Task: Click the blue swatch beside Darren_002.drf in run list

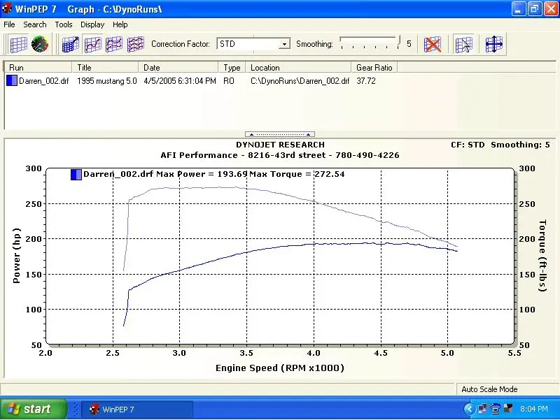Action: coord(12,81)
